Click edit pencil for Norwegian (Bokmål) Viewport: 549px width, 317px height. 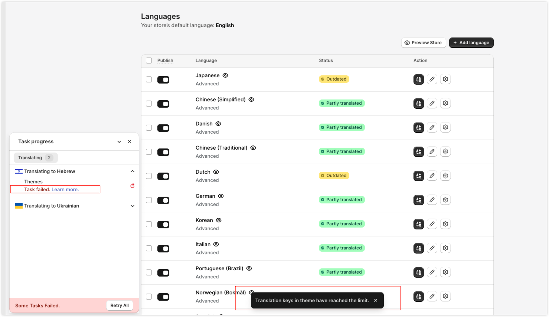432,297
